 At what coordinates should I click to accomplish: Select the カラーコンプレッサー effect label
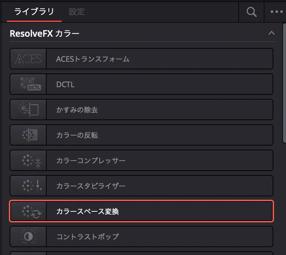91,160
